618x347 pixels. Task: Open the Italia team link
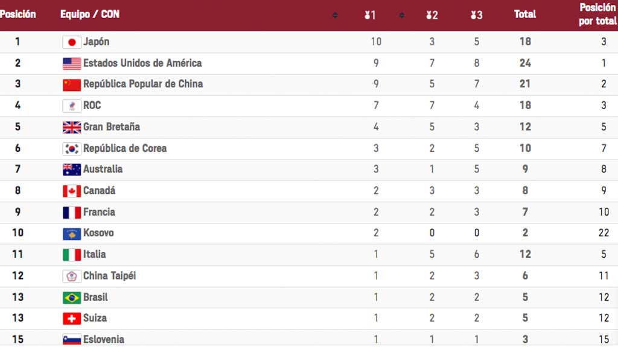[95, 254]
